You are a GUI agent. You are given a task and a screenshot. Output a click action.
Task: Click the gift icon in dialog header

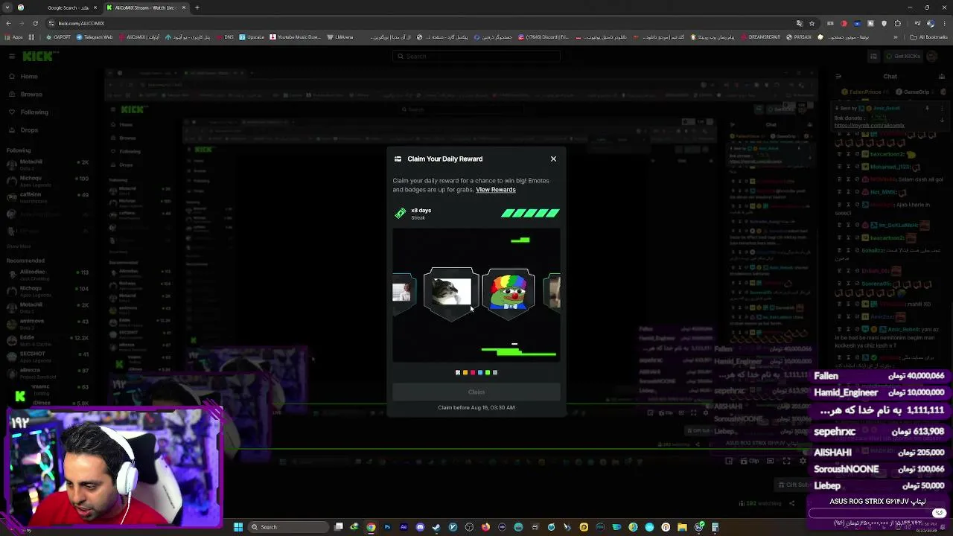coord(398,159)
